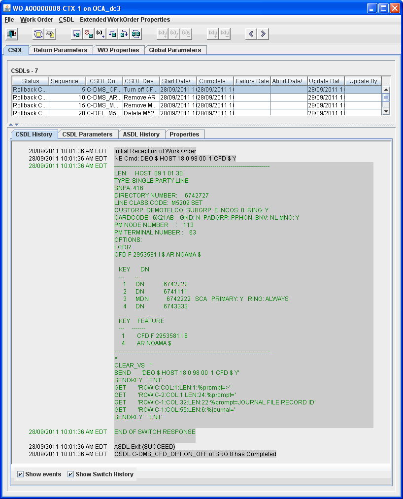Click the cursor-with-pages toolbar icon
This screenshot has height=499, width=403.
(x=50, y=33)
